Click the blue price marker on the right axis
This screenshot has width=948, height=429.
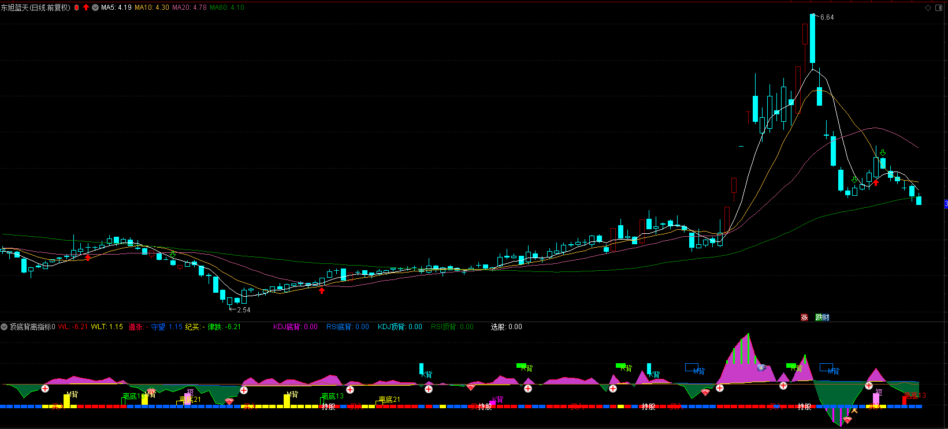click(x=946, y=204)
